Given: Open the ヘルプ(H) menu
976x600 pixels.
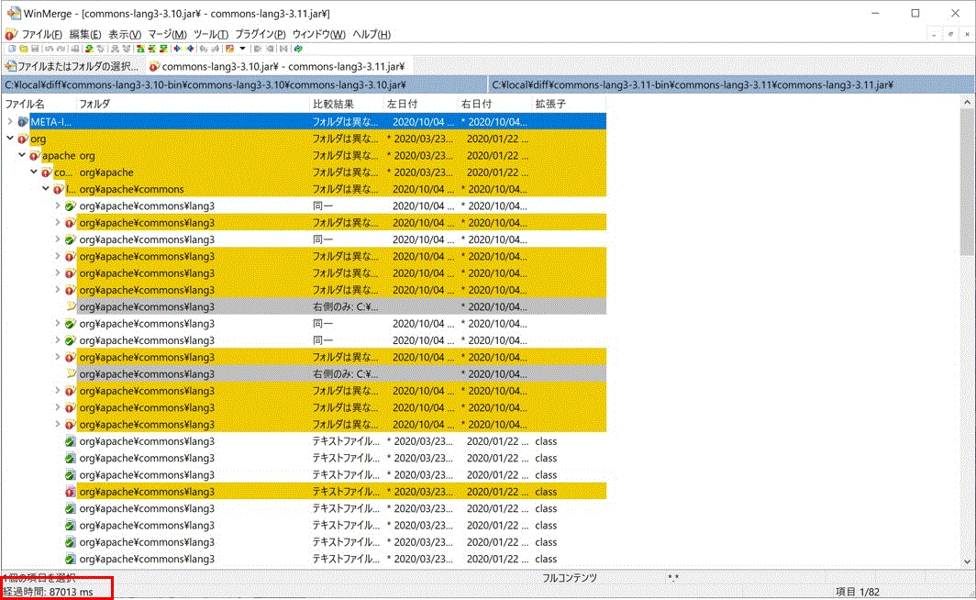Looking at the screenshot, I should click(372, 34).
